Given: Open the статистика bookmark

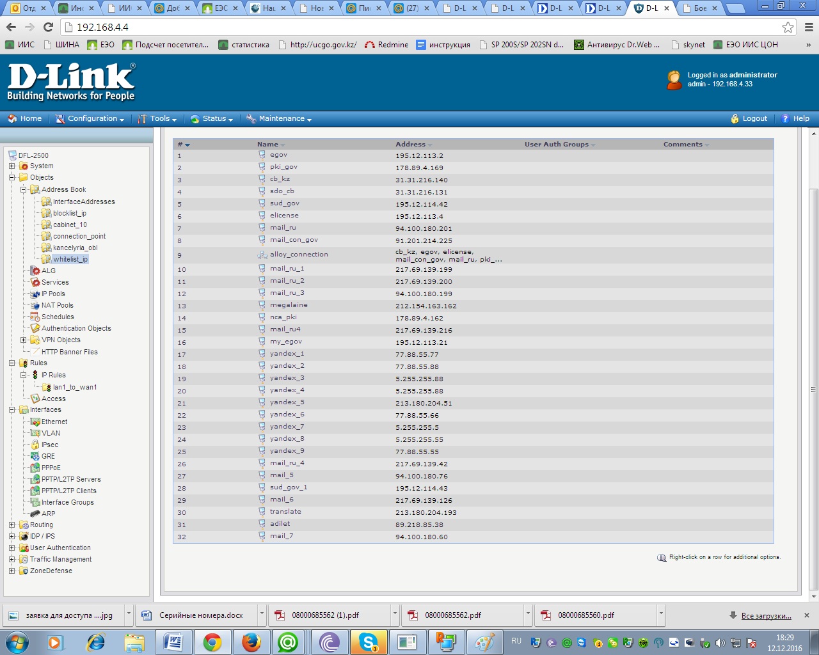Looking at the screenshot, I should [x=244, y=45].
